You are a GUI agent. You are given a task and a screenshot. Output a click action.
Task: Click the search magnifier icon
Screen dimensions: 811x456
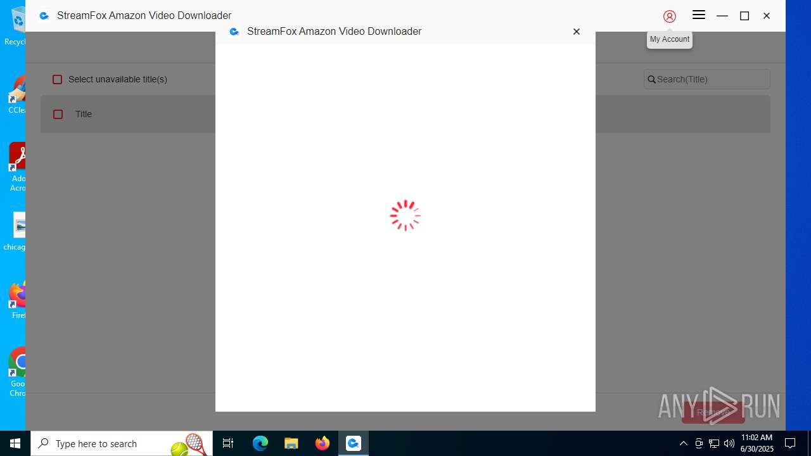pyautogui.click(x=651, y=80)
